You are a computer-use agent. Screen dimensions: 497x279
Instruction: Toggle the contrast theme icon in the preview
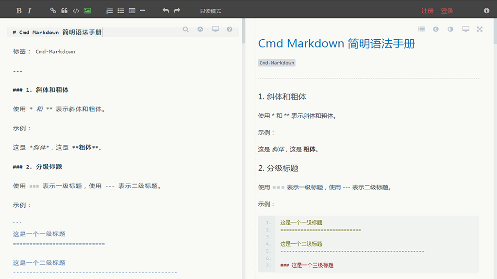[450, 29]
